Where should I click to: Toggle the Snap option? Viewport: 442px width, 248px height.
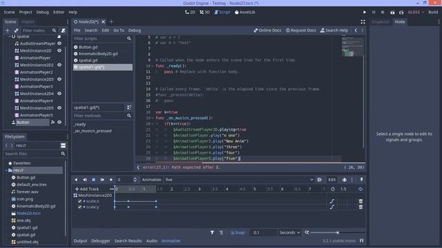[238, 233]
